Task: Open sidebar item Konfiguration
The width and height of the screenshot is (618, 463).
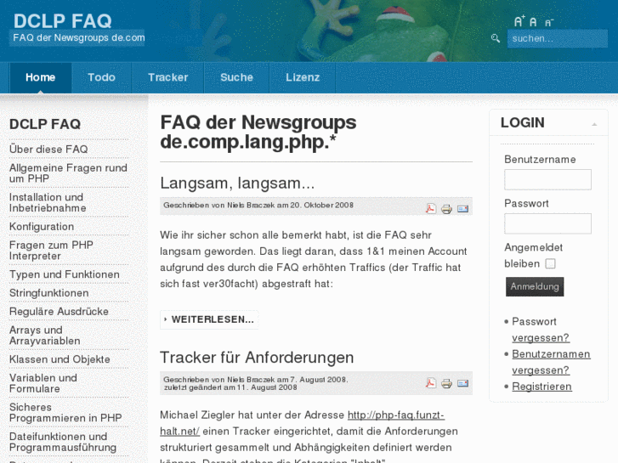Action: tap(42, 227)
